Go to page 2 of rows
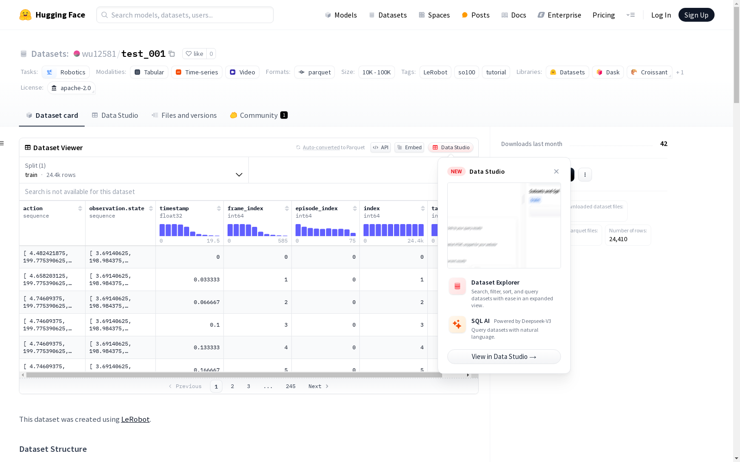 [232, 386]
